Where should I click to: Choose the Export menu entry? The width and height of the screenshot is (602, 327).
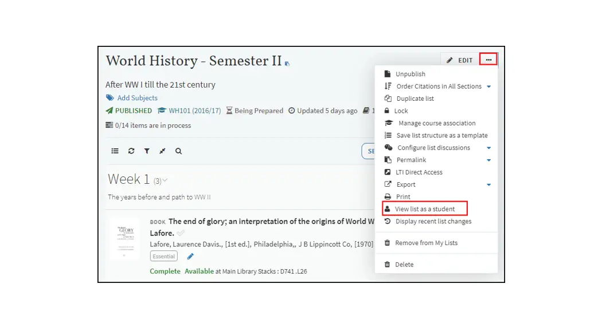point(406,184)
